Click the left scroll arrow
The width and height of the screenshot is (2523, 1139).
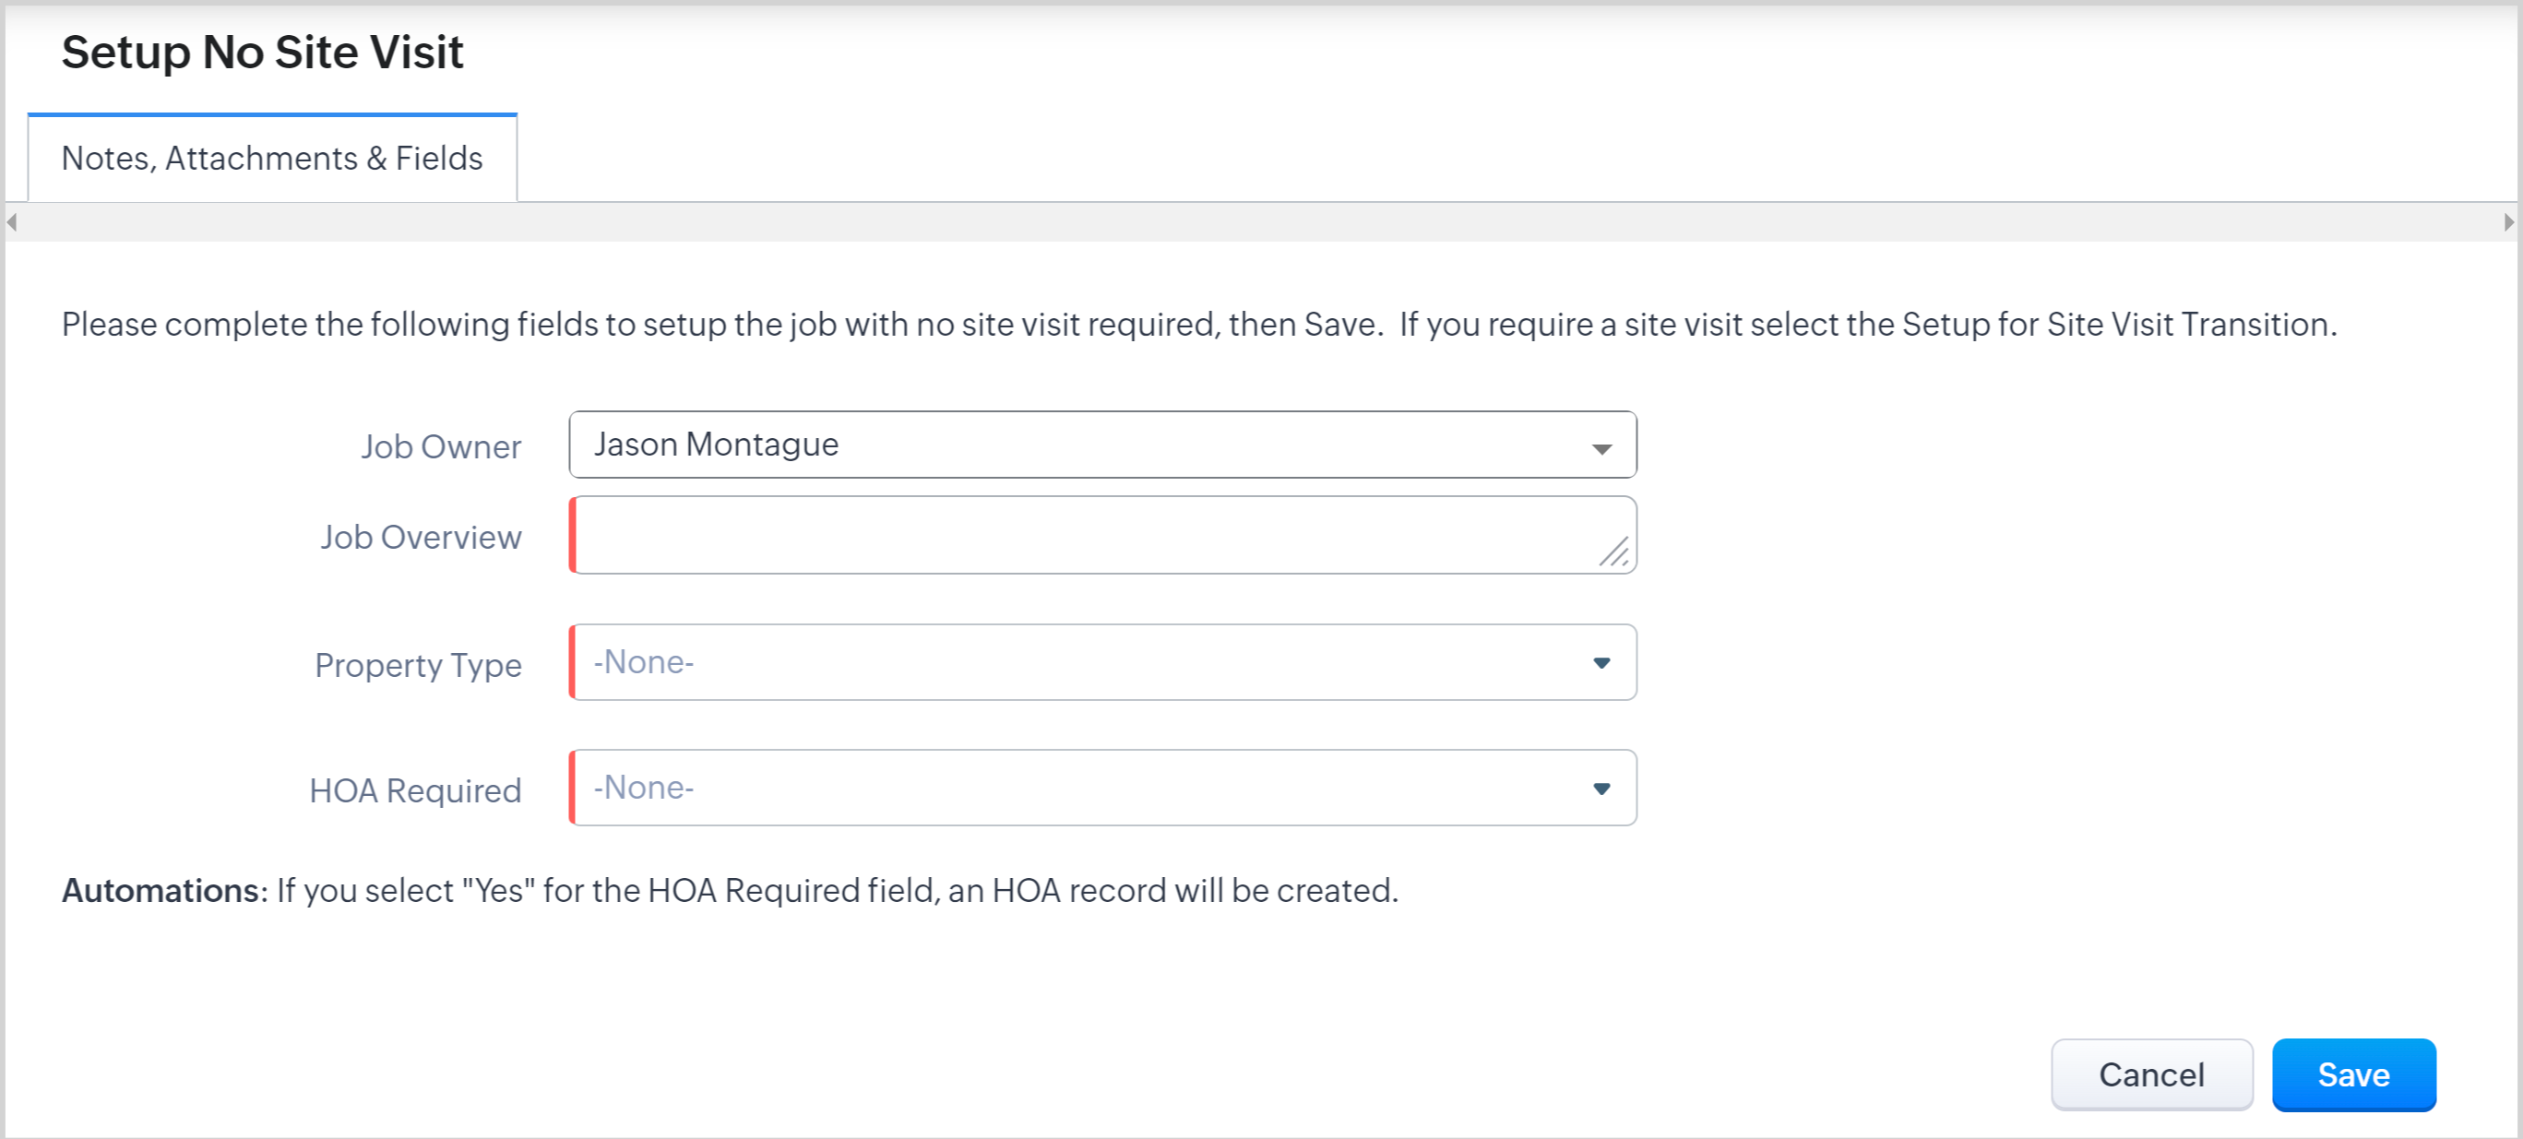(x=13, y=222)
